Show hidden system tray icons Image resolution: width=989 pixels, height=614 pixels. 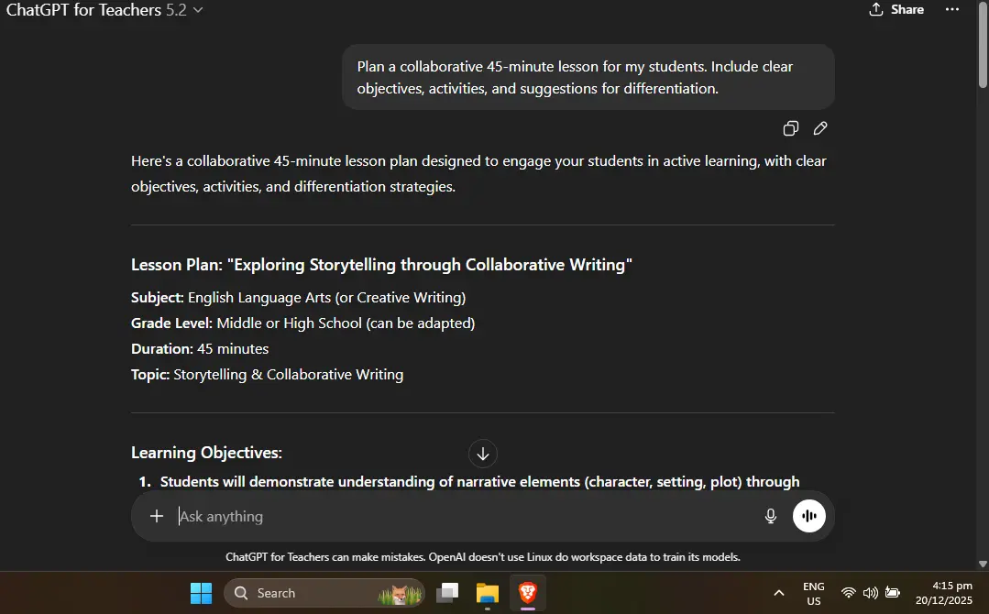point(779,593)
